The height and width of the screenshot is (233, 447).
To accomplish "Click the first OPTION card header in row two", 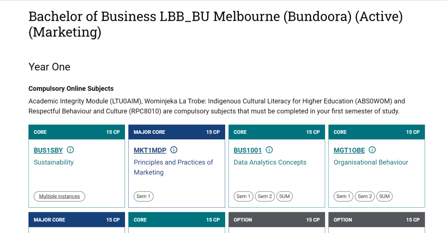I will [277, 220].
